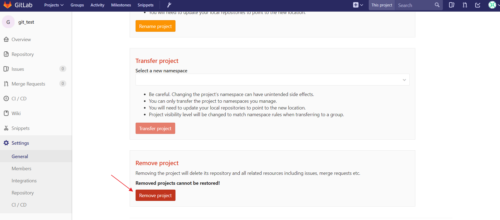The image size is (500, 220).
Task: Focus the Search input field
Action: pos(415,5)
